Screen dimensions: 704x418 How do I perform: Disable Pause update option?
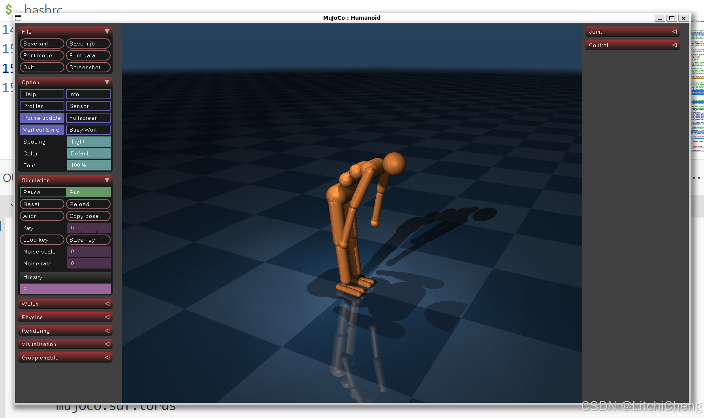(x=42, y=118)
